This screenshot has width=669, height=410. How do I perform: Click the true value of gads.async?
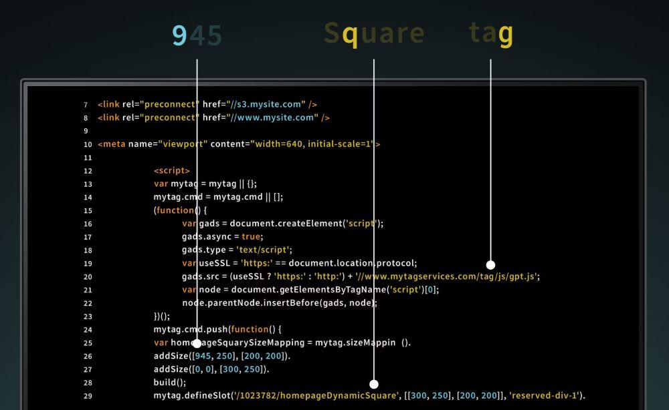pyautogui.click(x=252, y=236)
